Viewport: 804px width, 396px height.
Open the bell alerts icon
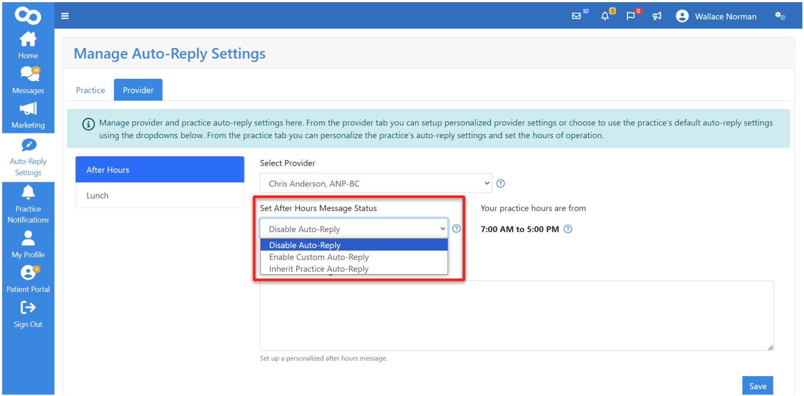(605, 16)
